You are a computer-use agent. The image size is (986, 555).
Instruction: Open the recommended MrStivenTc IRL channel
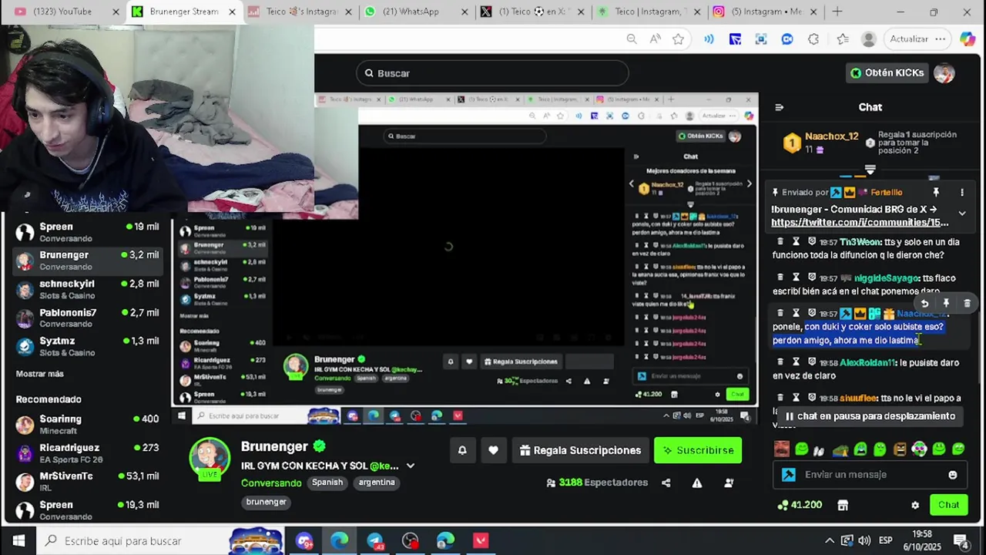(87, 481)
